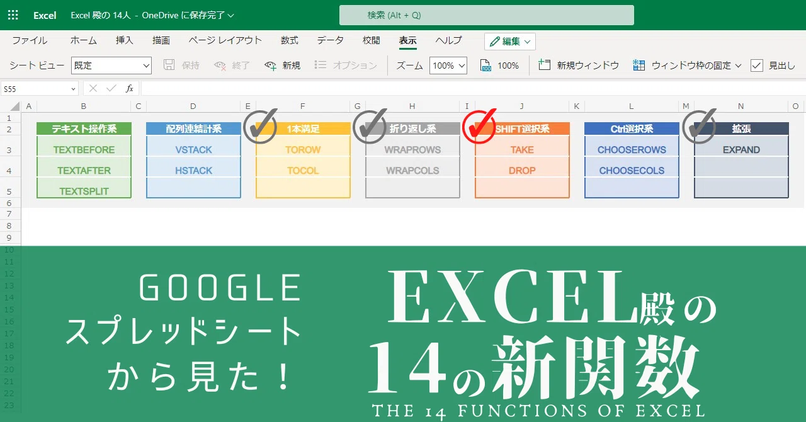Image resolution: width=806 pixels, height=422 pixels.
Task: Open the 編集 mode dropdown
Action: (510, 42)
